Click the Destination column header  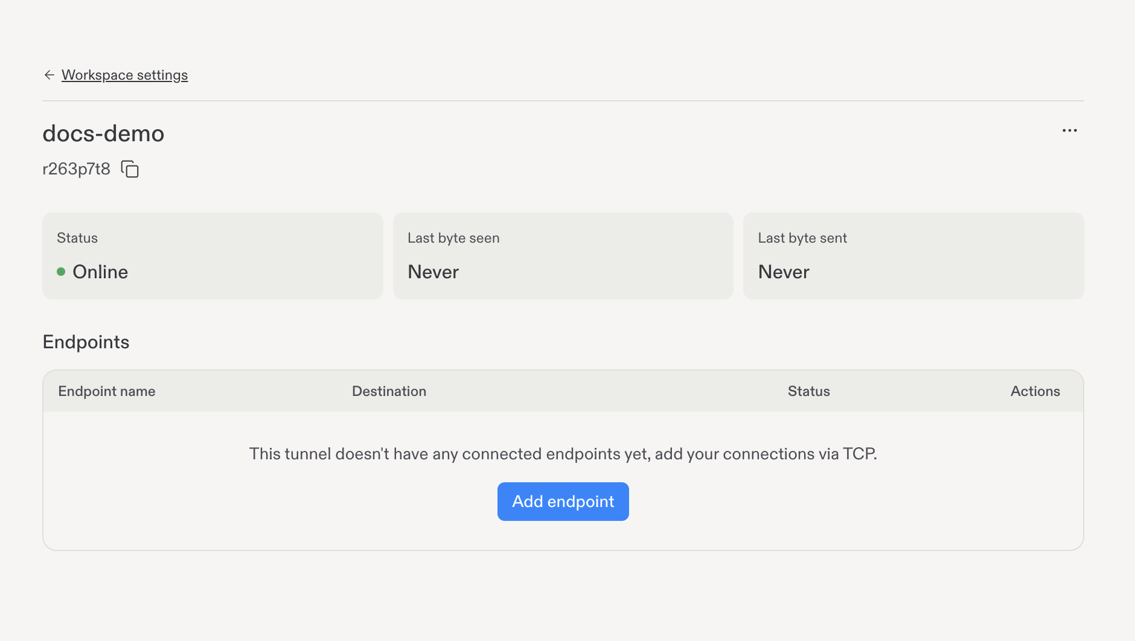[x=389, y=391]
